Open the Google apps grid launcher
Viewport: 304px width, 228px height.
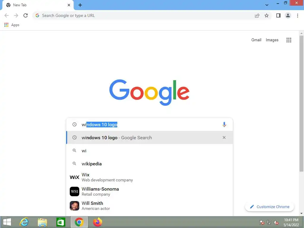click(x=289, y=40)
